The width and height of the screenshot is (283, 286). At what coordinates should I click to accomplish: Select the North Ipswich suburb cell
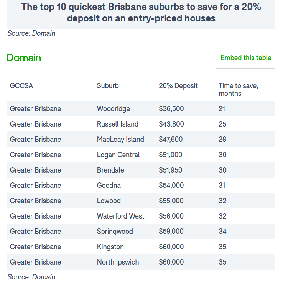click(x=118, y=262)
